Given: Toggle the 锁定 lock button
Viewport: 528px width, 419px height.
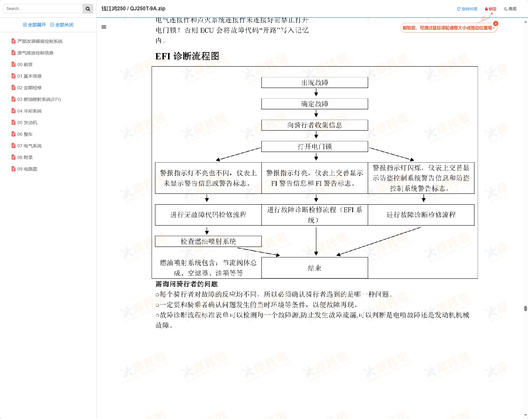Looking at the screenshot, I should pos(491,9).
